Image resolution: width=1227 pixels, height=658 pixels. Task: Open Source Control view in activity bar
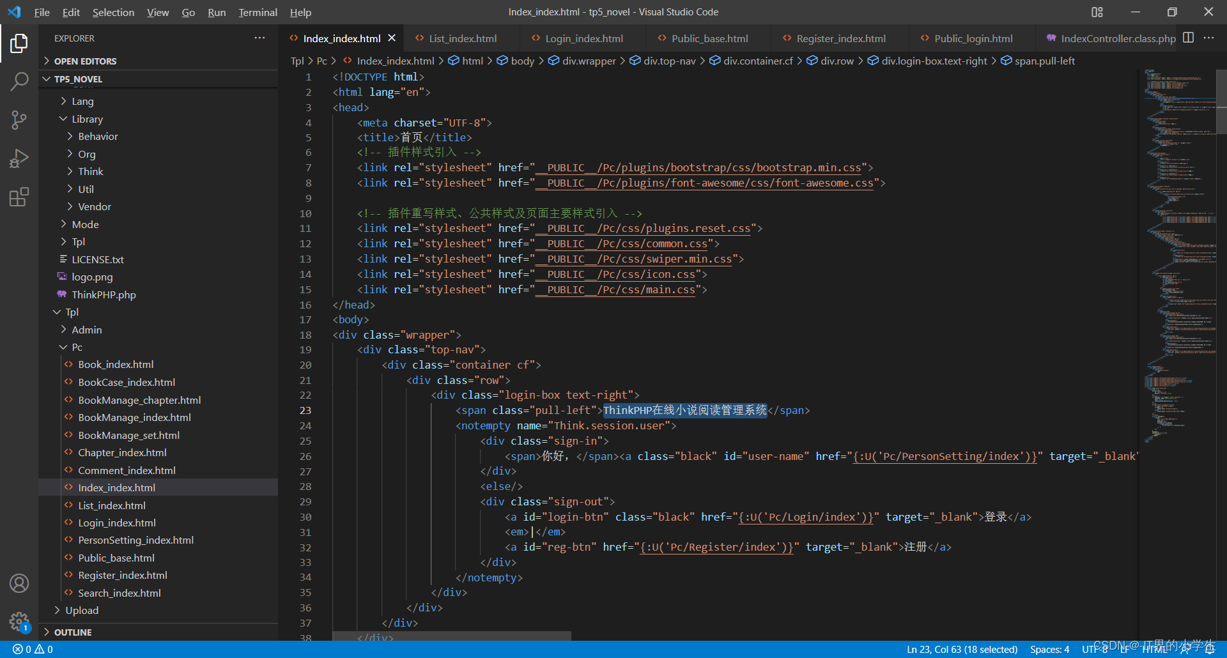coord(19,120)
